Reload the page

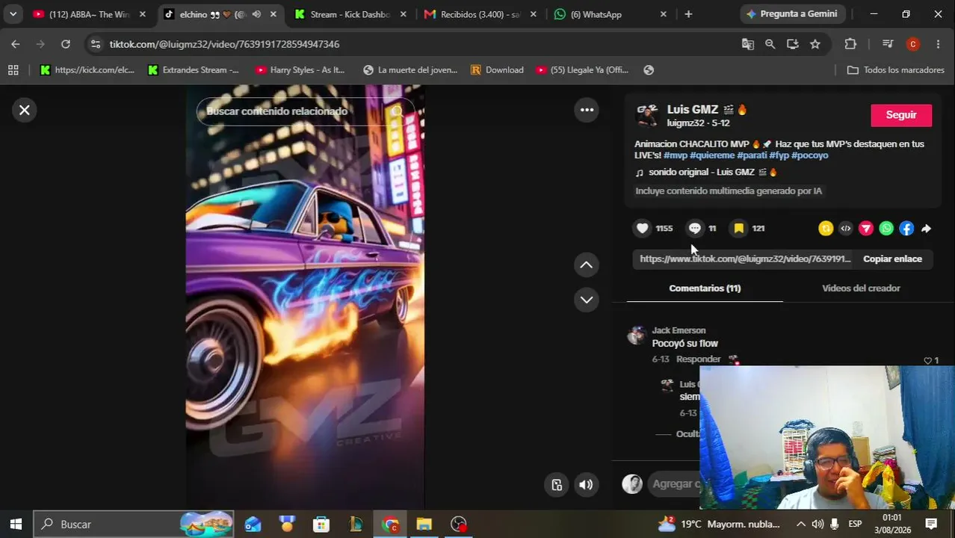(x=66, y=45)
